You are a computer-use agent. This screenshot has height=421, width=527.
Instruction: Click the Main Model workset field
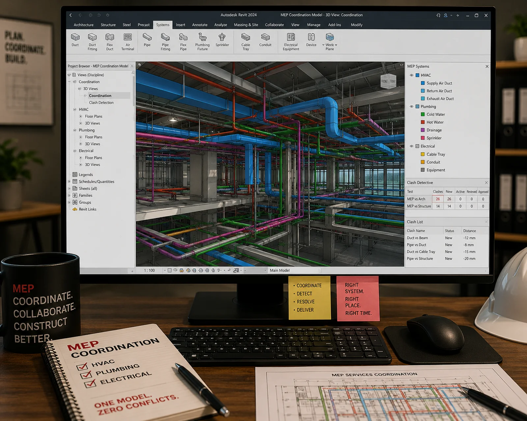click(x=294, y=270)
